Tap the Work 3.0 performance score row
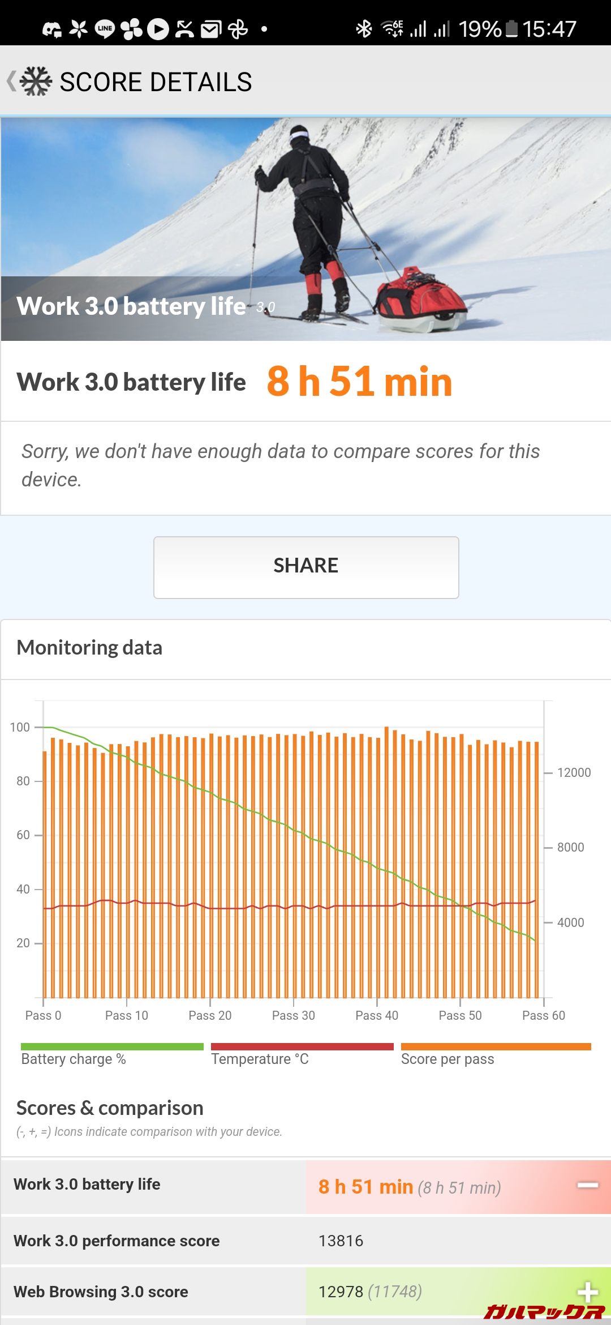This screenshot has width=611, height=1325. click(x=305, y=1241)
